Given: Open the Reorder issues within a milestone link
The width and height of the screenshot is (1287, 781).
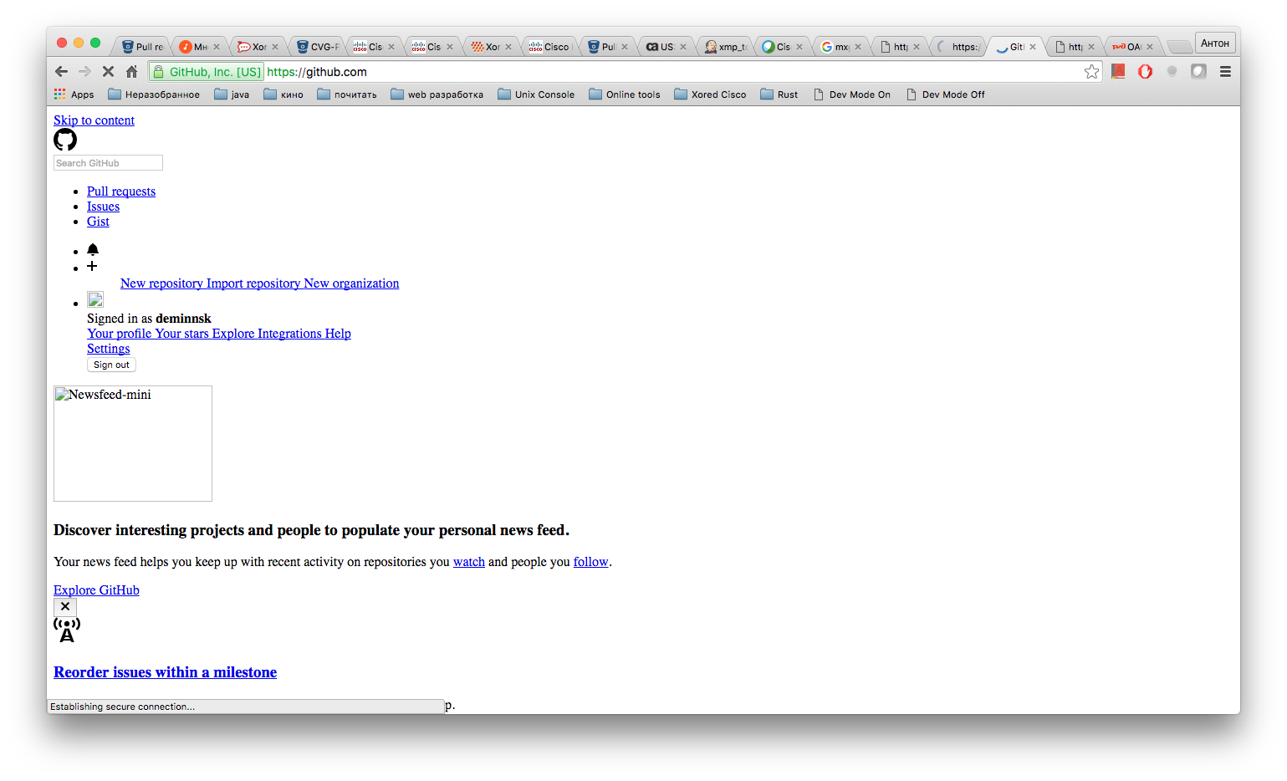Looking at the screenshot, I should [165, 672].
